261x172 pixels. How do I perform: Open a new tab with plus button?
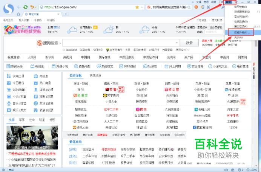coord(66,14)
